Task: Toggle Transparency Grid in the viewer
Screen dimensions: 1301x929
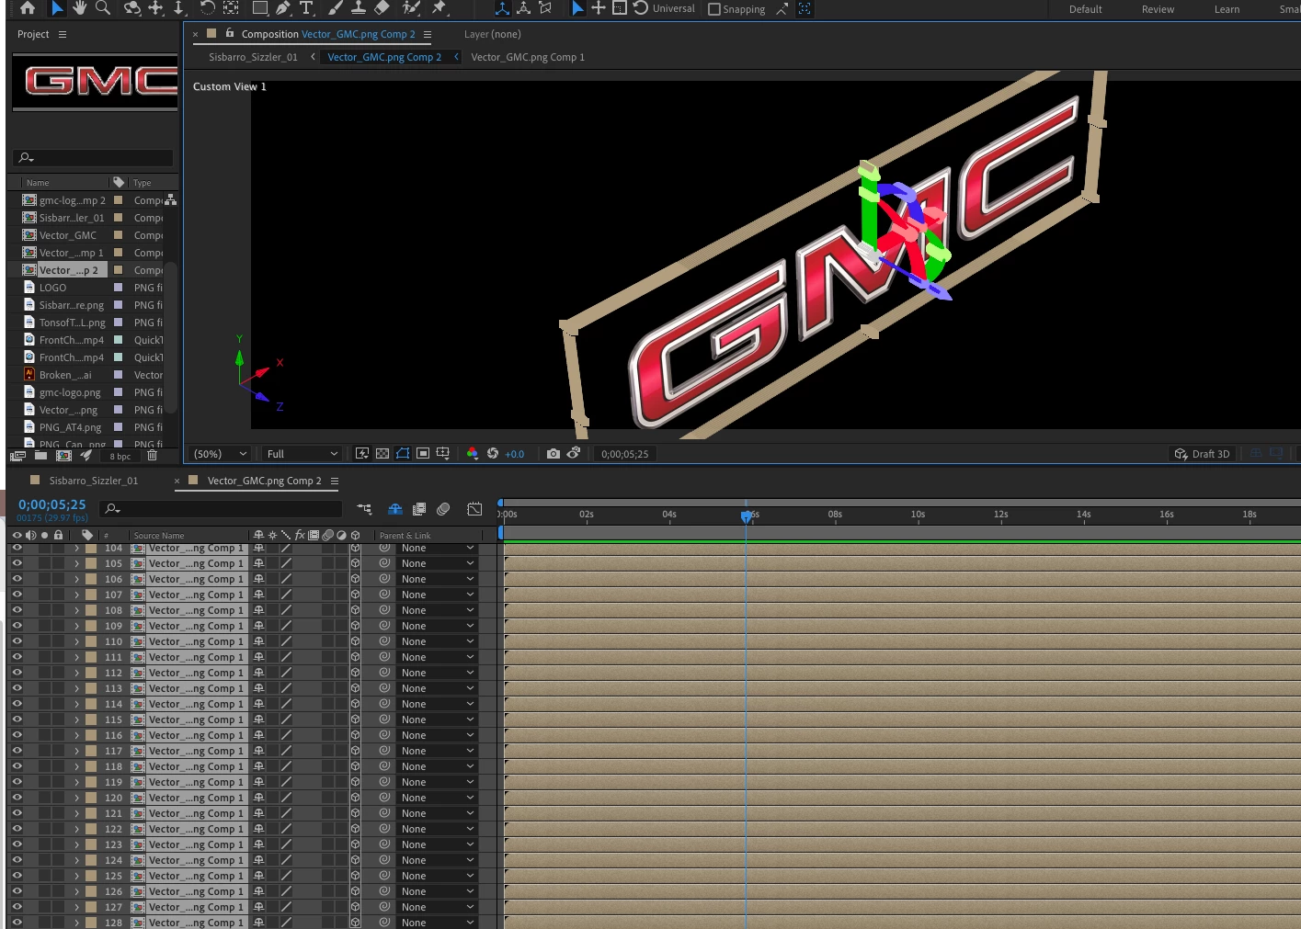Action: point(382,454)
